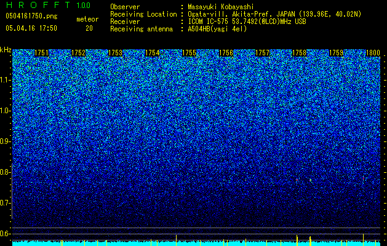The width and height of the screenshot is (387, 246).
Task: Click the kHz axis unit label
Action: pyautogui.click(x=6, y=50)
